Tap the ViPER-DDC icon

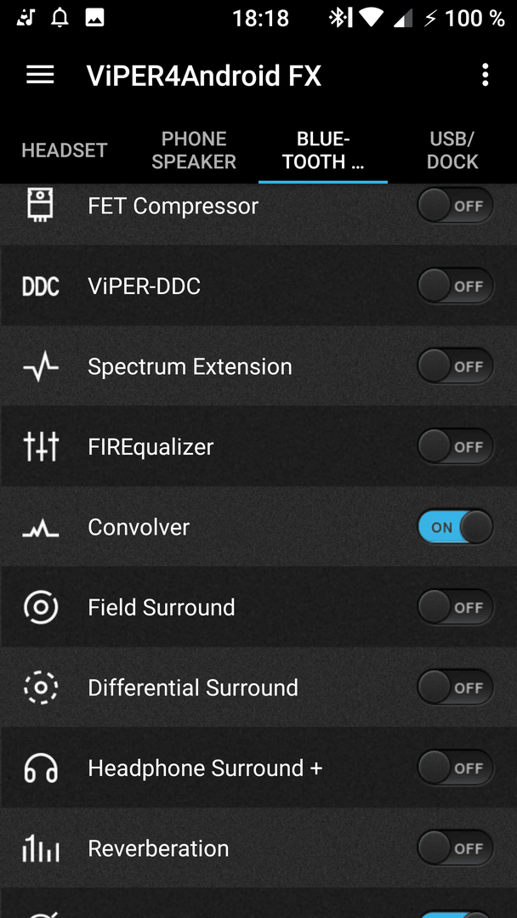40,286
